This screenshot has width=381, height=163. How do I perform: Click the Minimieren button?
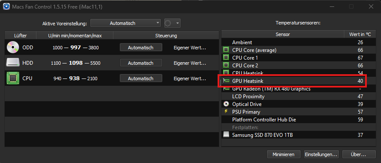coord(283,154)
